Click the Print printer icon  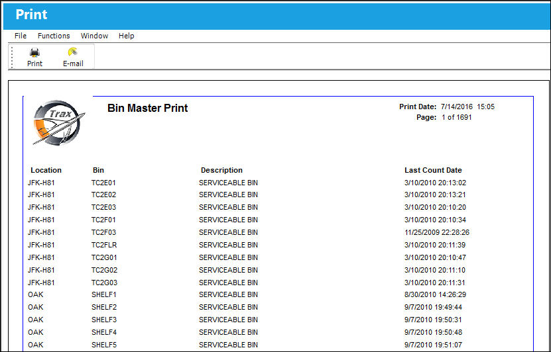point(34,52)
